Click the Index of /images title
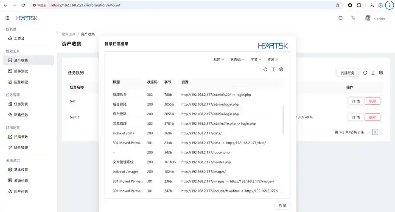395x212 pixels. pyautogui.click(x=126, y=172)
